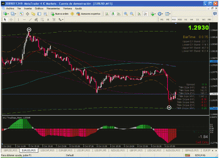The height and width of the screenshot is (158, 219).
Task: Switch to the EURGBP,M15 chart tab
Action: (66, 150)
